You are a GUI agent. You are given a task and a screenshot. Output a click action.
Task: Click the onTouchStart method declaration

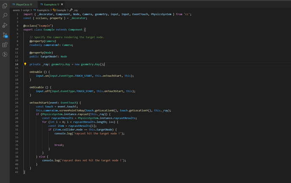(x=40, y=103)
